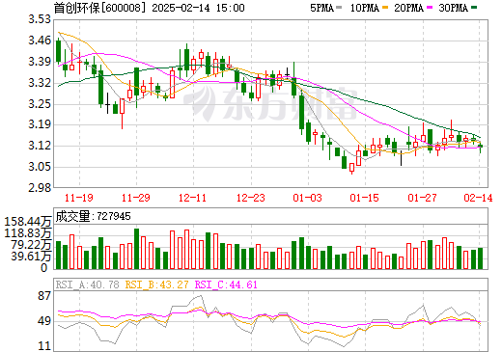Click the tallest green volume bar near 11-29
Screen dimensions: 502x352
point(136,249)
